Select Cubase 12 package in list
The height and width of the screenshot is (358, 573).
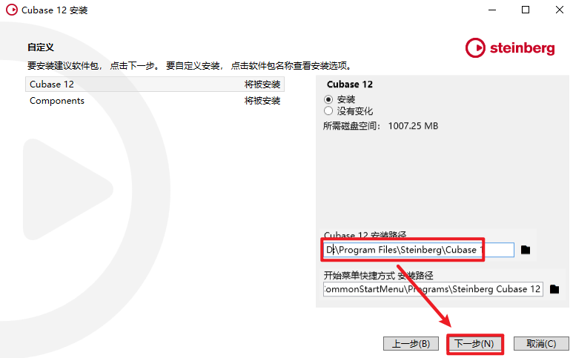point(155,84)
